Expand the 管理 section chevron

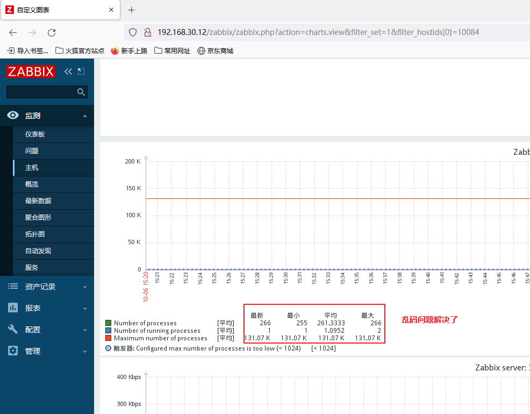[85, 352]
